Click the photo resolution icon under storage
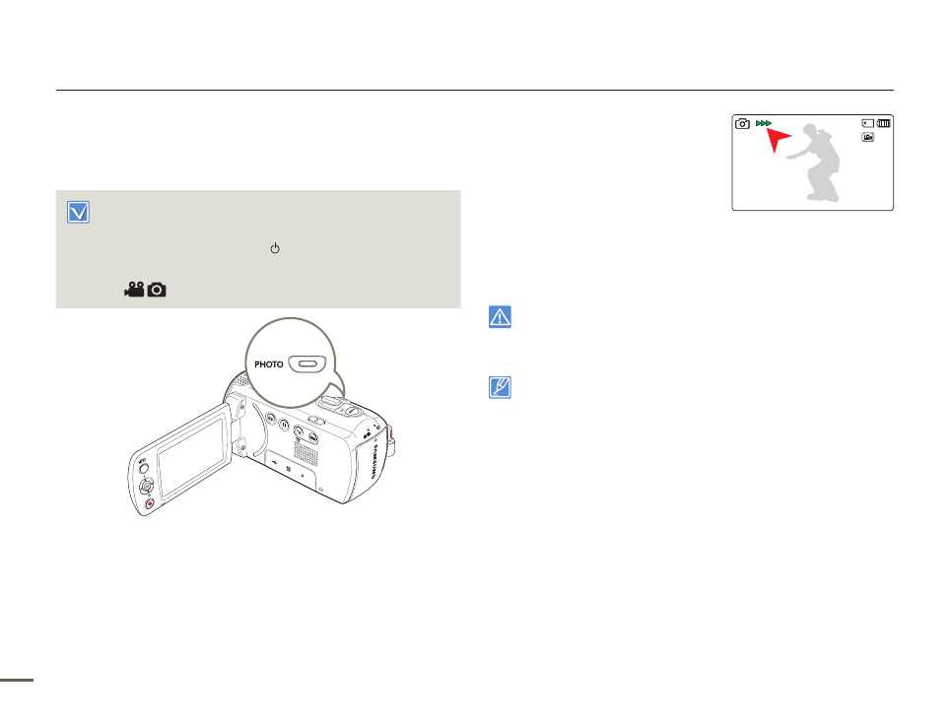 [x=867, y=138]
